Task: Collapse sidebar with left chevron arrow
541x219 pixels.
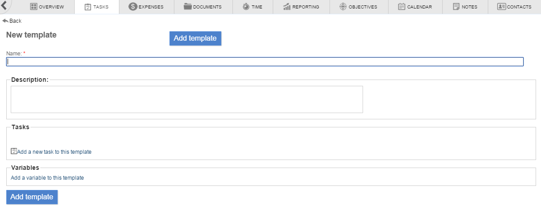Action: tap(4, 6)
